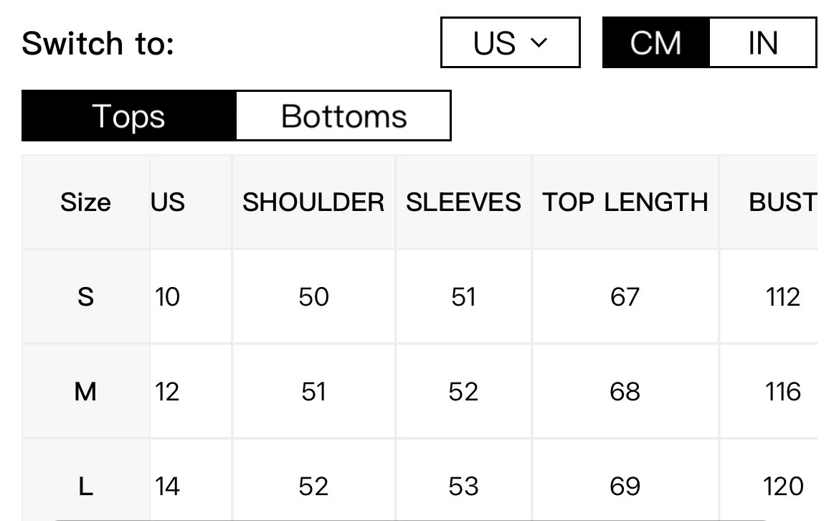This screenshot has height=521, width=839.
Task: Click the horizontal scrollbar below the table
Action: (x=412, y=520)
